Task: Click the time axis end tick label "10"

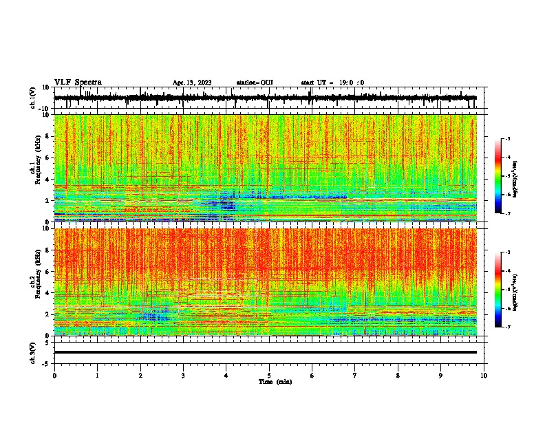Action: coord(484,376)
